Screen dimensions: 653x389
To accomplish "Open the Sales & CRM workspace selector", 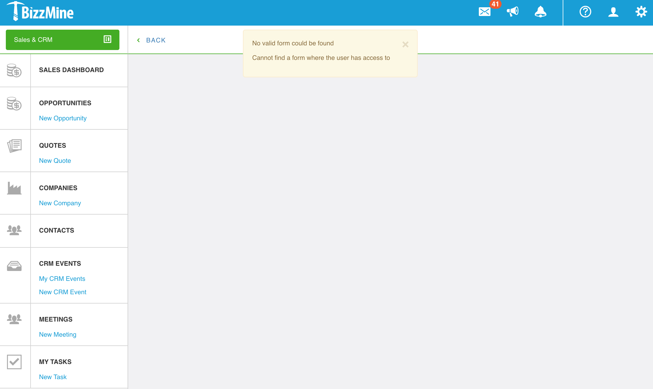I will [63, 40].
